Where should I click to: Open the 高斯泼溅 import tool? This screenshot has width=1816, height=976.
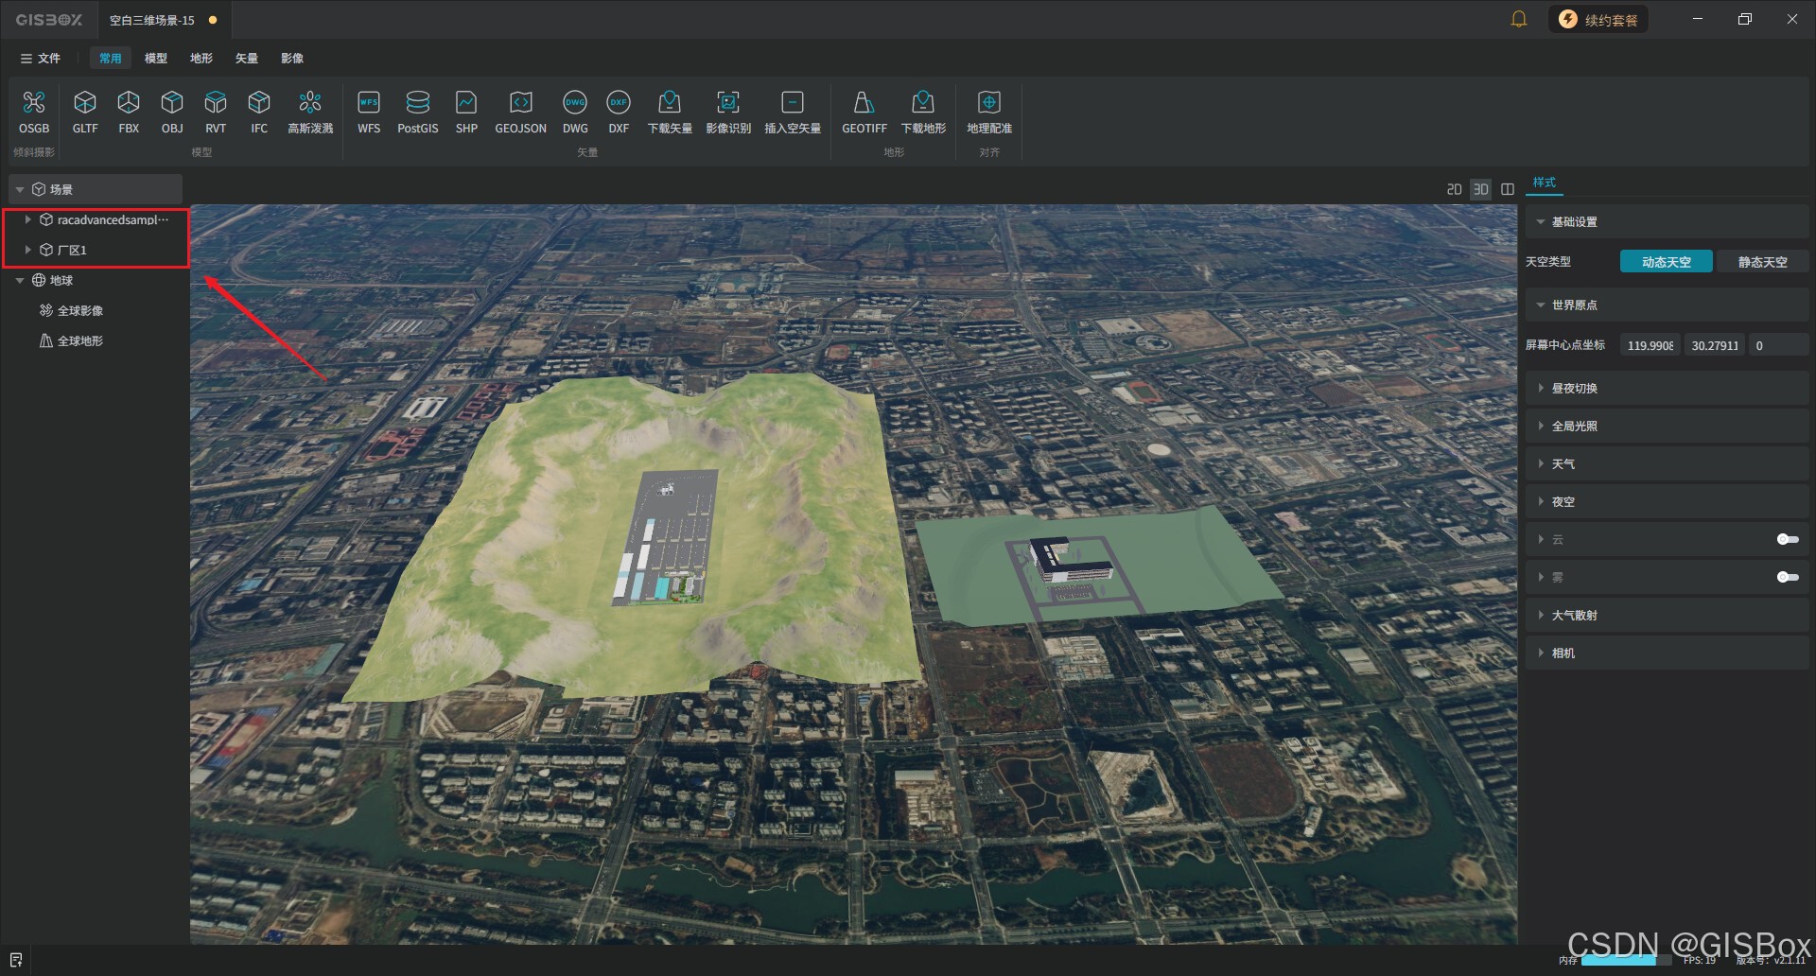click(310, 112)
